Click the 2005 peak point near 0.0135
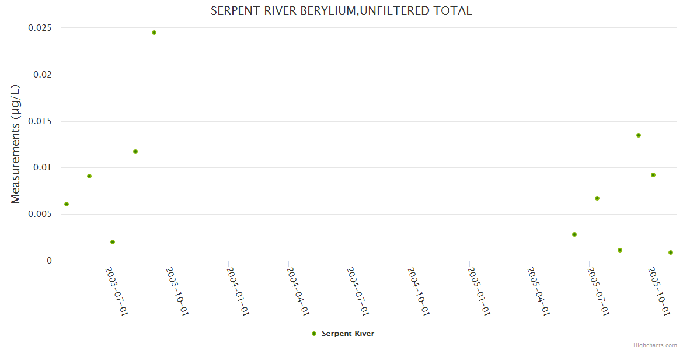Viewport: 683px width, 350px height. pos(639,135)
